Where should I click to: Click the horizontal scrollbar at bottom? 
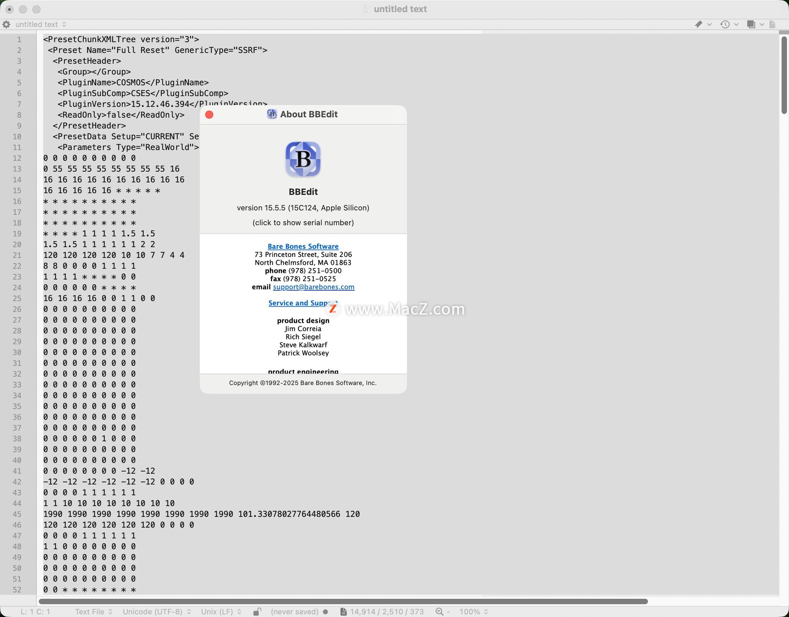343,601
